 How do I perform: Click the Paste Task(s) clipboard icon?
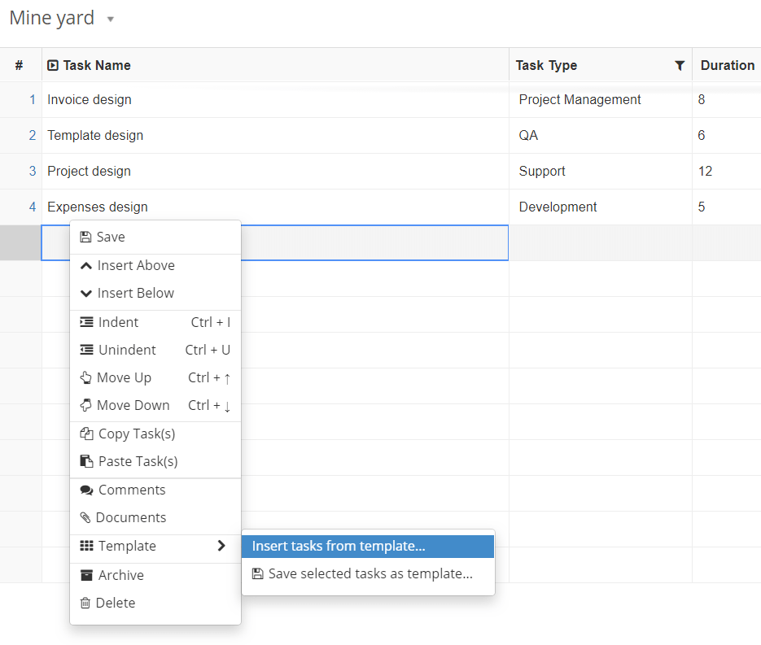(x=86, y=461)
